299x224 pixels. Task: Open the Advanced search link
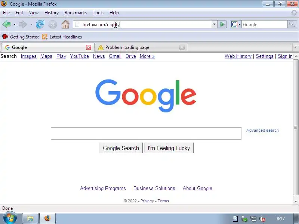[x=262, y=130]
